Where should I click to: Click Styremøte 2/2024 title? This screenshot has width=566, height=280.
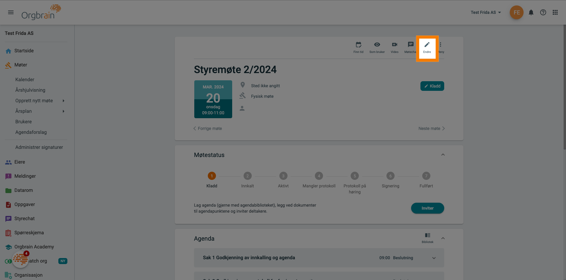click(x=235, y=70)
